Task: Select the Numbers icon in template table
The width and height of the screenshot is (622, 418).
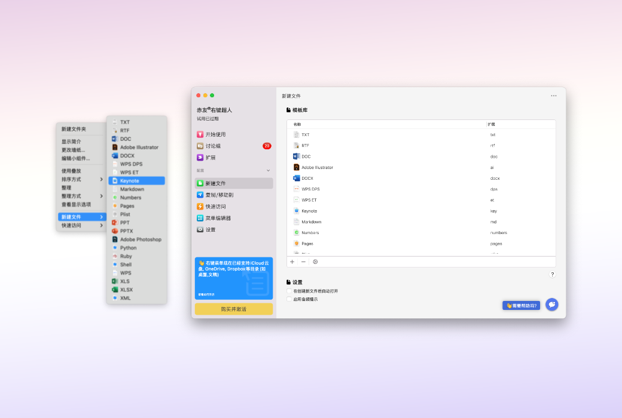Action: [296, 232]
